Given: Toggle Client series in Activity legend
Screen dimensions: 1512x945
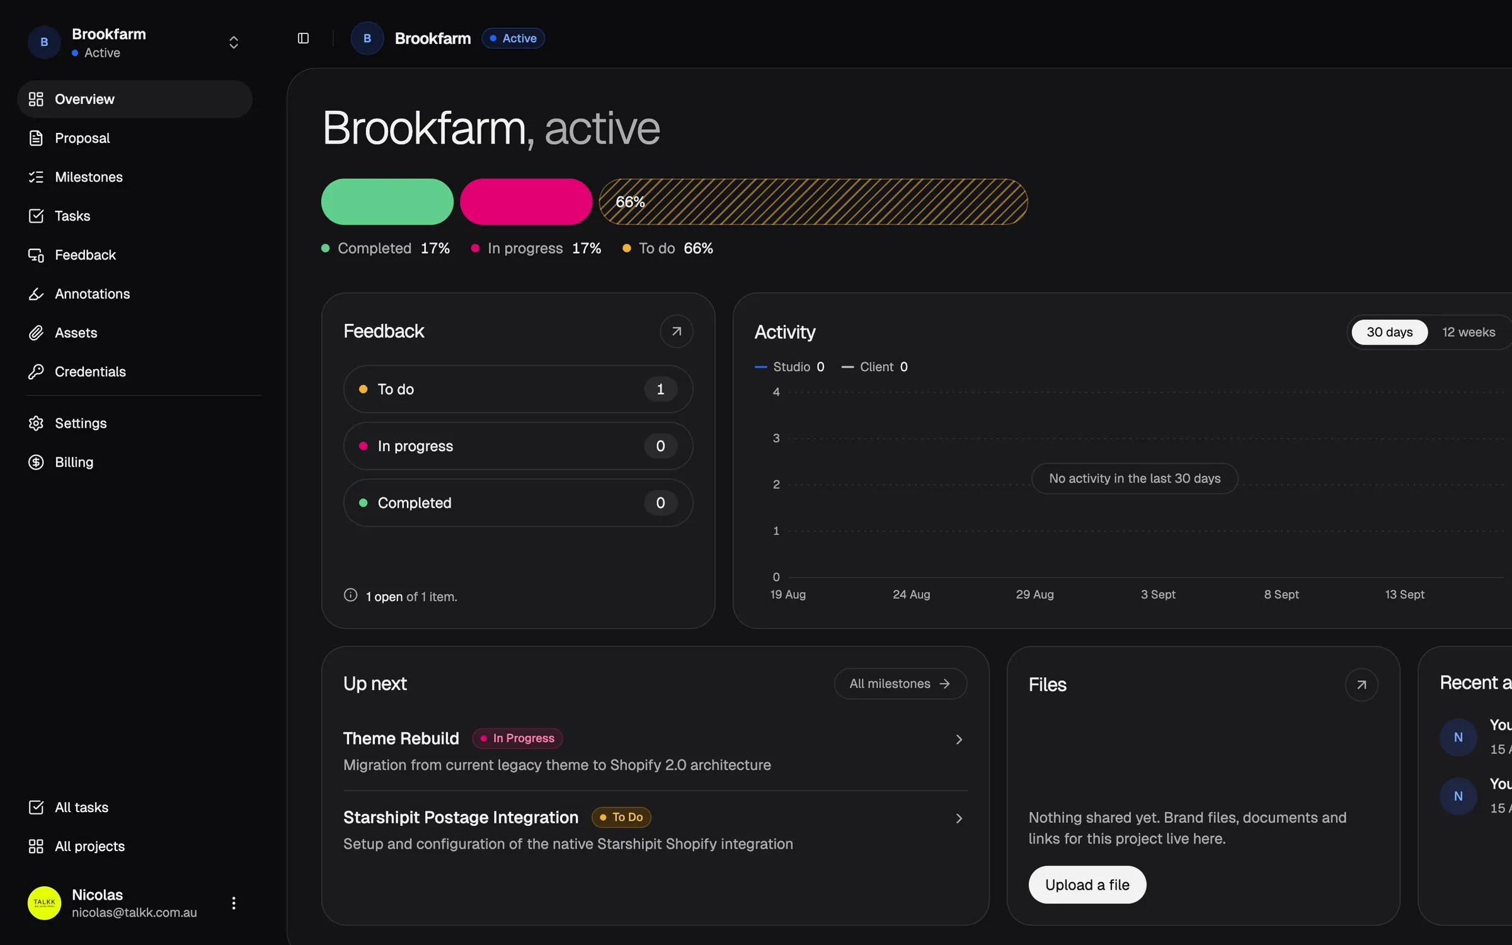Looking at the screenshot, I should pos(874,367).
